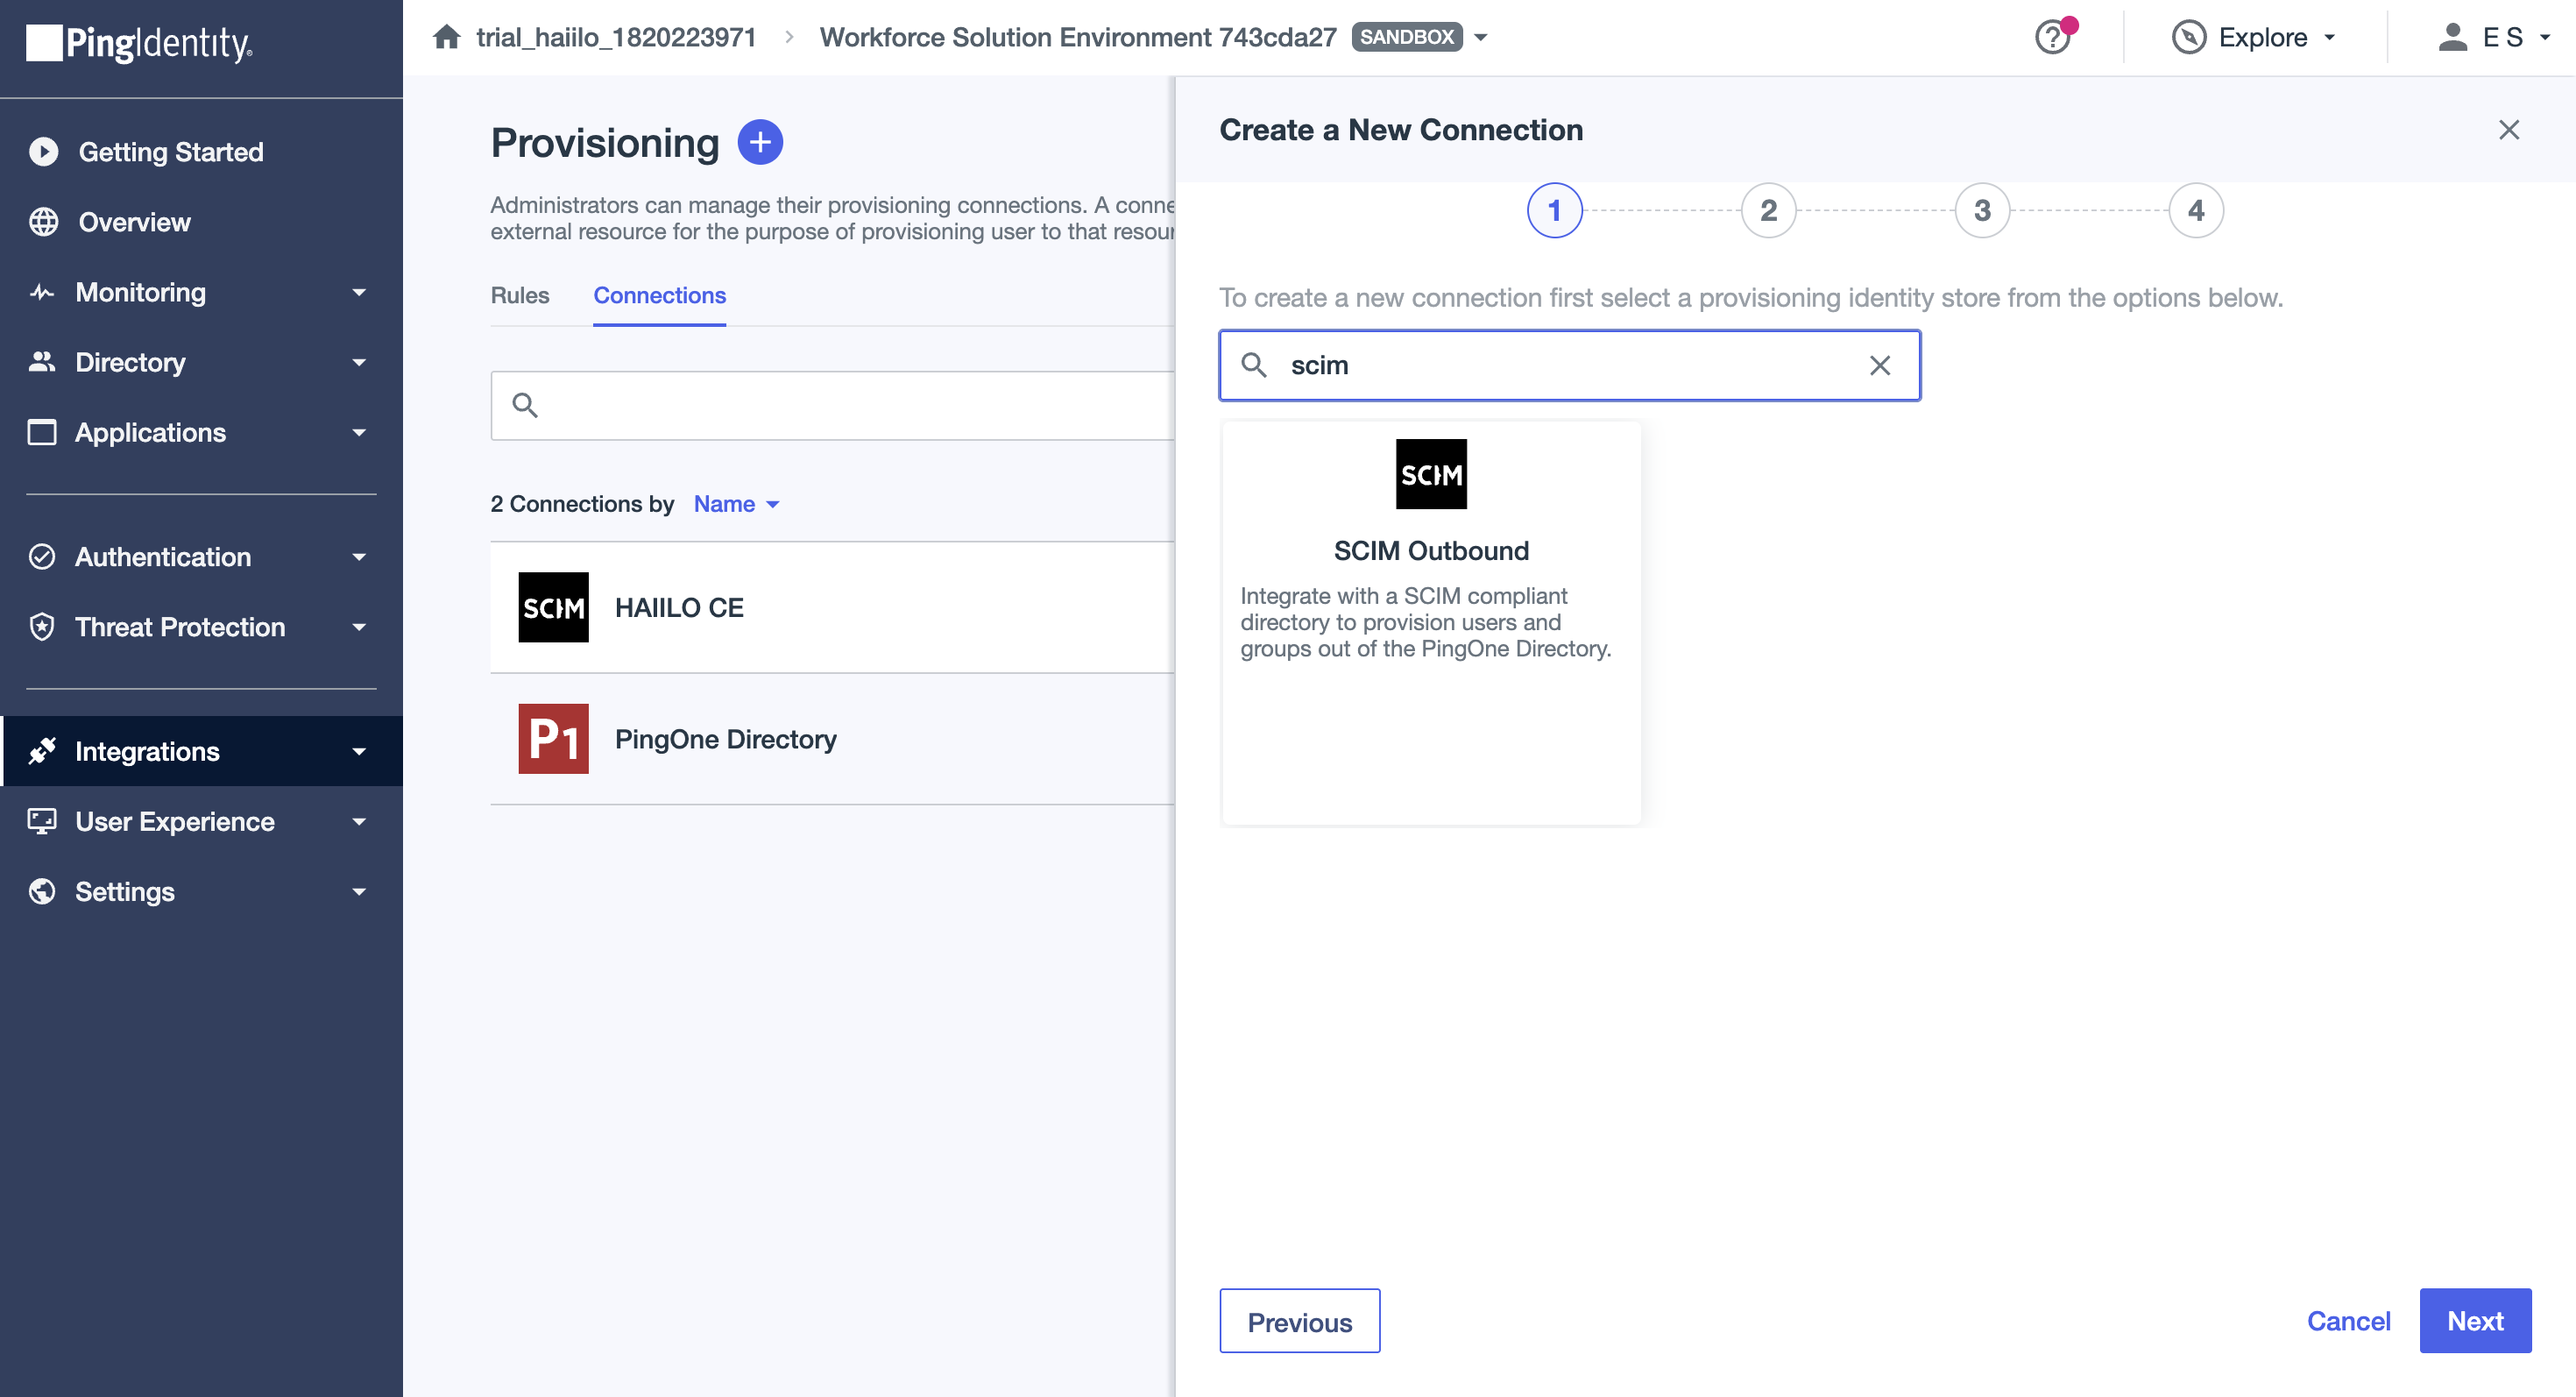
Task: Expand the Authentication menu arrow
Action: coord(359,557)
